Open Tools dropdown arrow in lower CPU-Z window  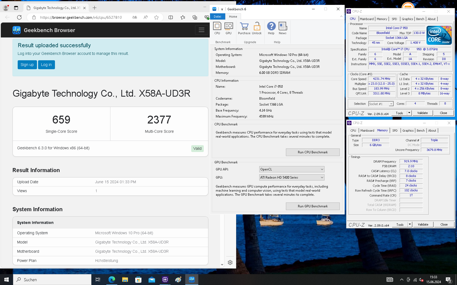point(410,224)
